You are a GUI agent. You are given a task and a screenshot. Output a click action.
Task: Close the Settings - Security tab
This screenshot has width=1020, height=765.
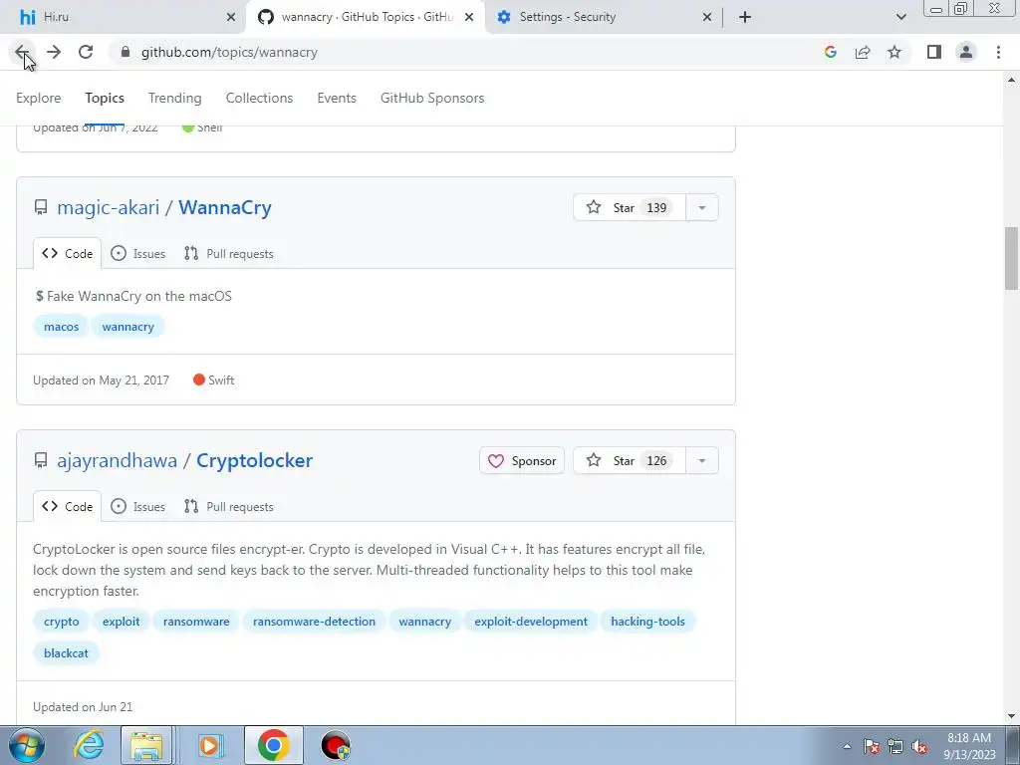tap(707, 18)
